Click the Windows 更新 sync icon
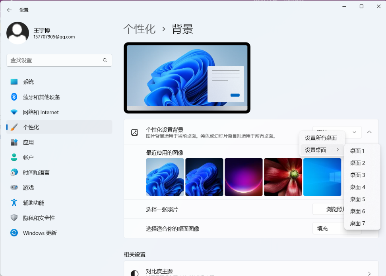Viewport: 386px width, 276px height. point(14,233)
